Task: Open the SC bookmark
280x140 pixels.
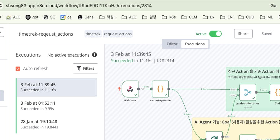Action: click(50, 17)
